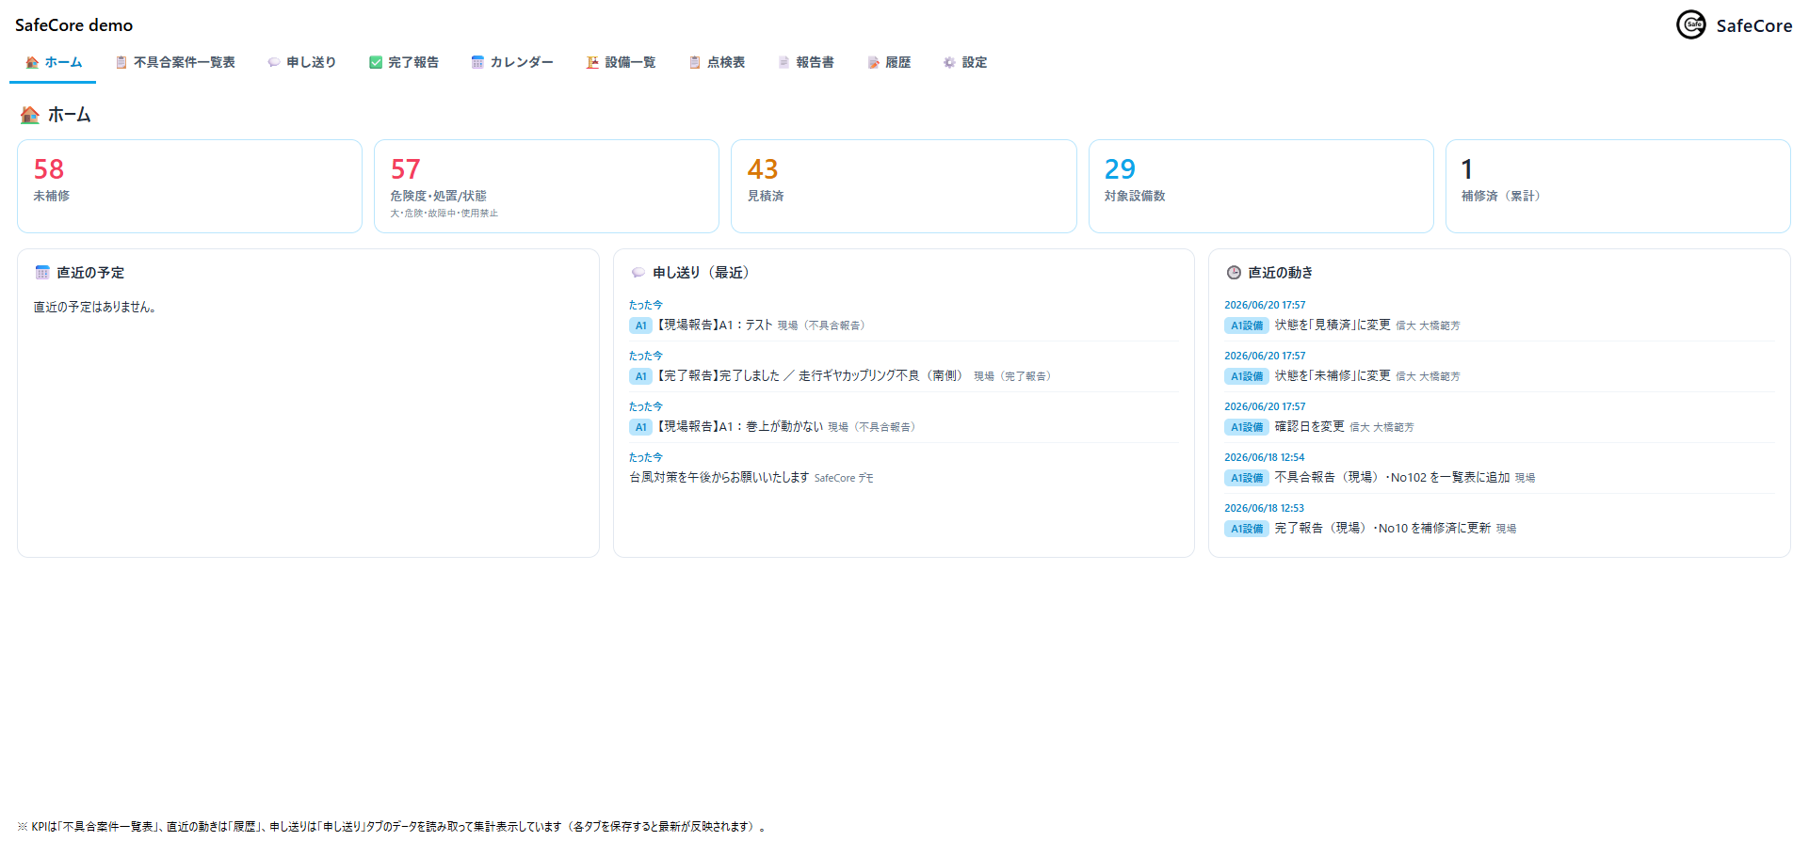Click the SafeCore logo icon at top right
The height and width of the screenshot is (841, 1793).
(1691, 24)
